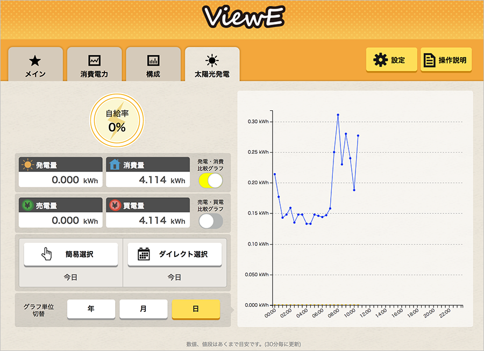Click the 自給率 0% badge
The width and height of the screenshot is (484, 351).
[x=117, y=120]
